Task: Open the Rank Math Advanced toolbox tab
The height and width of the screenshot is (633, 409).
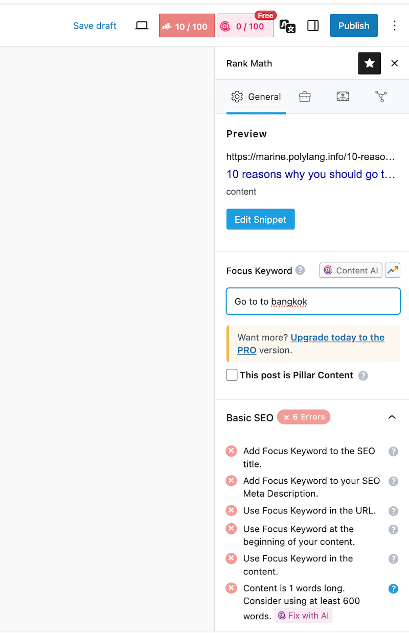Action: click(305, 97)
